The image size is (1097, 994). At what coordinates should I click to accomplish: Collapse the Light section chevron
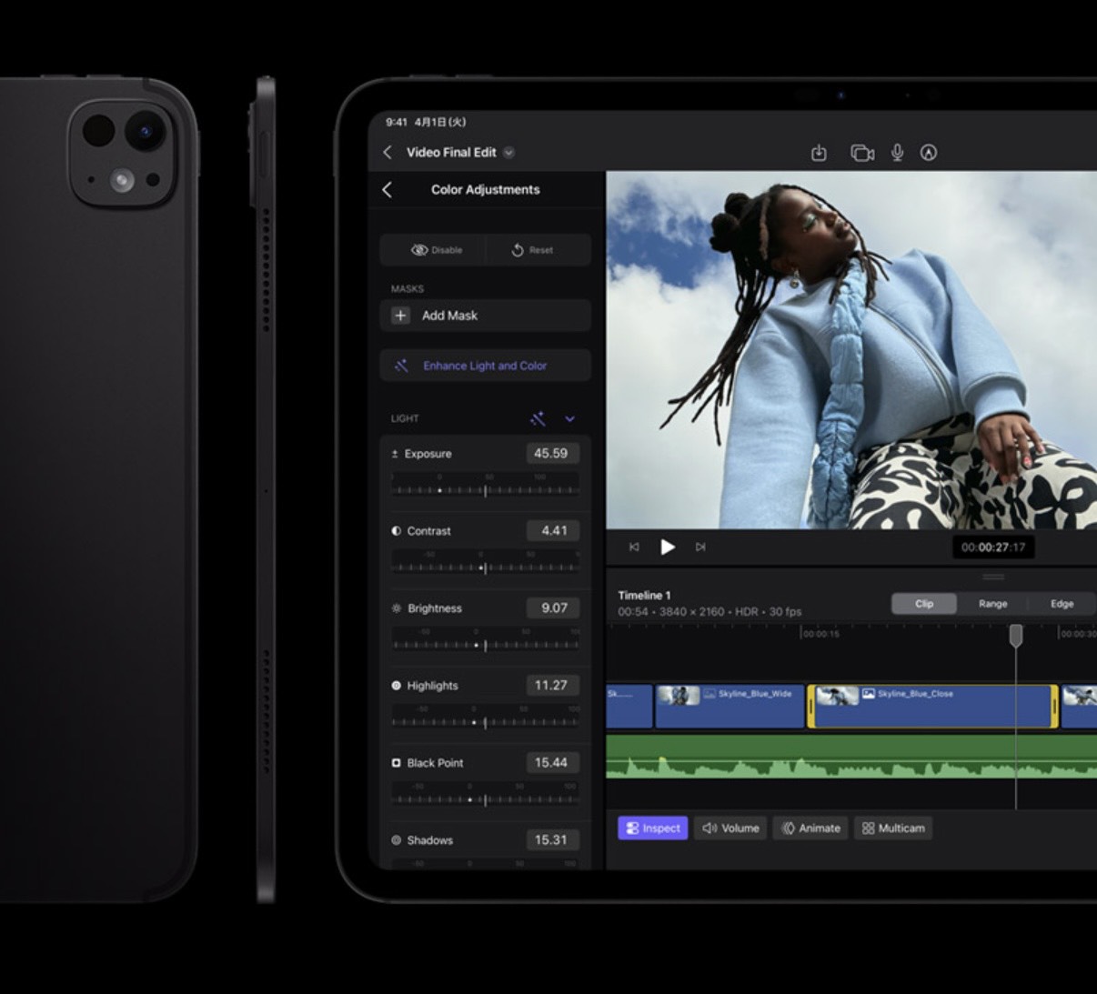coord(569,418)
